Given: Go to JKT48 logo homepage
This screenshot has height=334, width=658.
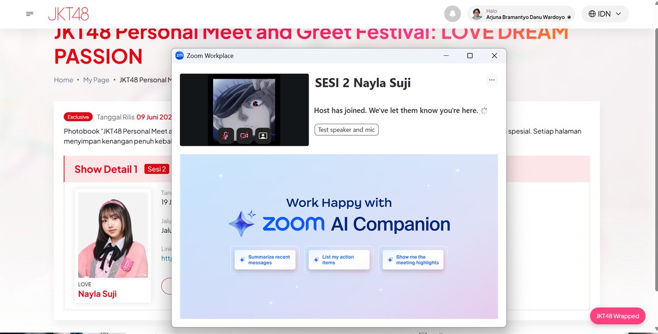Looking at the screenshot, I should click(x=69, y=14).
